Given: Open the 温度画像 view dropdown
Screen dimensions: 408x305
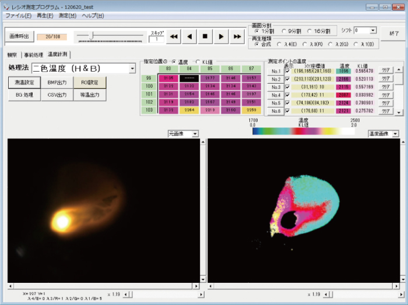Looking at the screenshot, I should coord(395,134).
